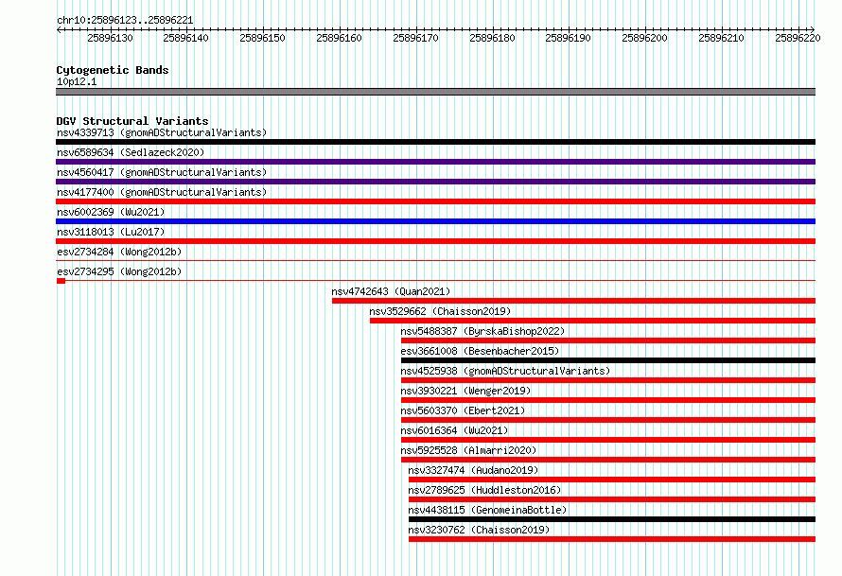Click ruler position 25896180

(x=492, y=38)
